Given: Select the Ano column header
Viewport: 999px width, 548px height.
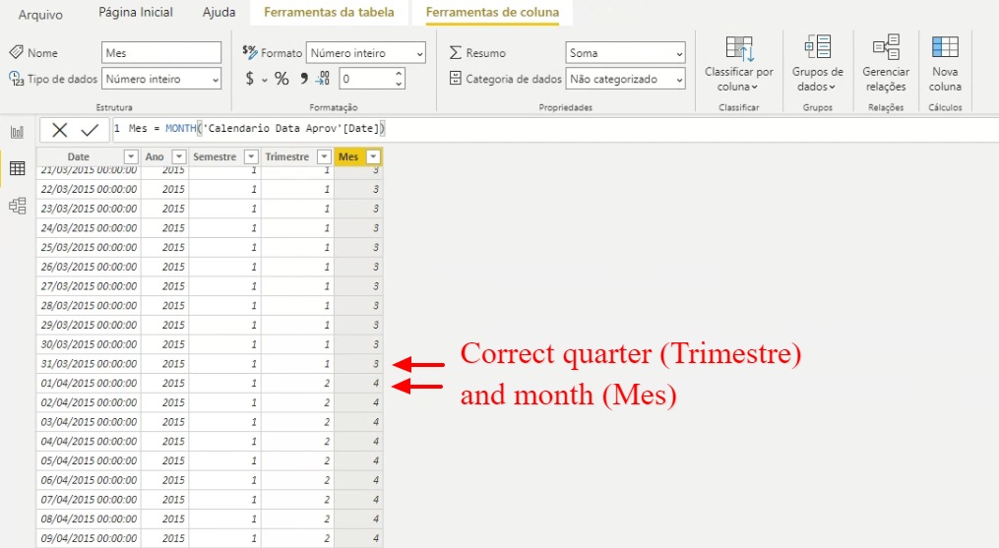Looking at the screenshot, I should (155, 156).
